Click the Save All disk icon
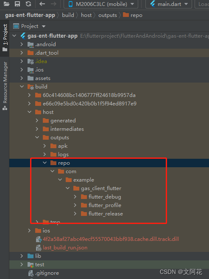 tap(17, 4)
